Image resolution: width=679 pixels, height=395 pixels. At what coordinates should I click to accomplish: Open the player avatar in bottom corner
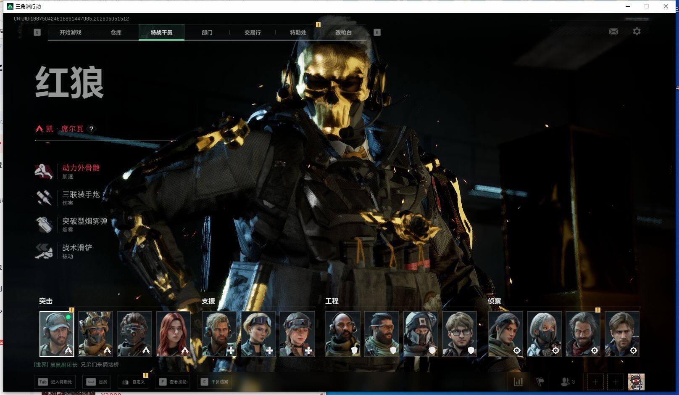(636, 382)
